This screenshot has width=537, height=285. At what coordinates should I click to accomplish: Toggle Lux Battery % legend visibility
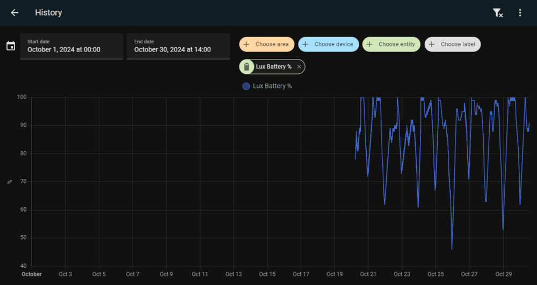pyautogui.click(x=272, y=86)
